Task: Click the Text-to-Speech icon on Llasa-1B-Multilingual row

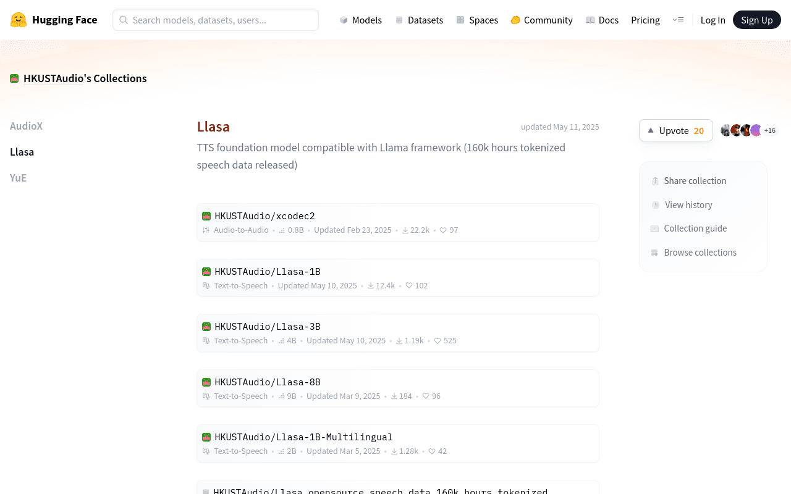Action: coord(206,451)
